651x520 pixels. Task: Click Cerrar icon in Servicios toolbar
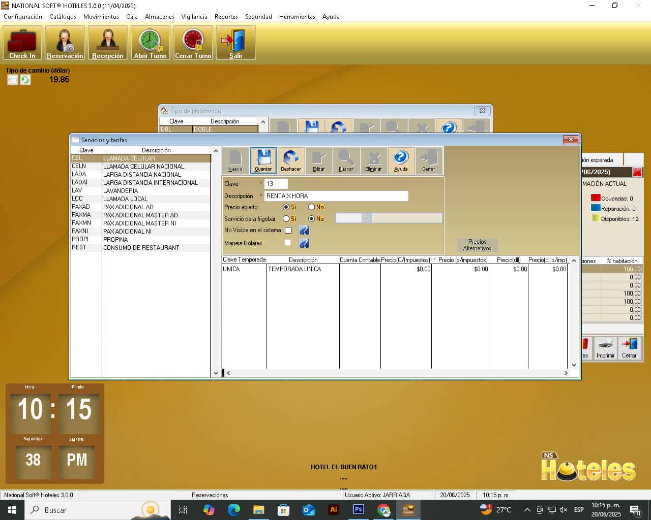(x=429, y=160)
